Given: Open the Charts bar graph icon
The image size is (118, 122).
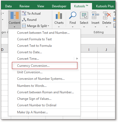Looking at the screenshot, I should coord(59,15).
